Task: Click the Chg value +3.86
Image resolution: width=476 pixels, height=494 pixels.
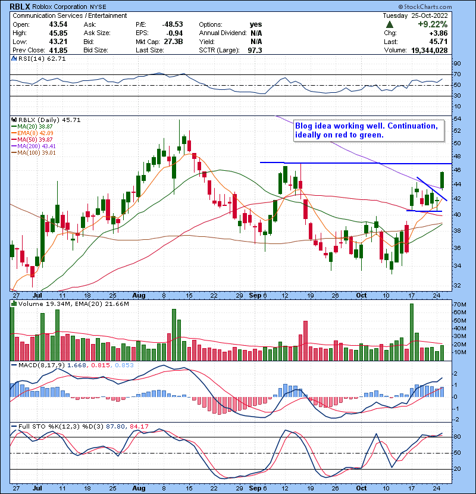Action: click(x=439, y=33)
